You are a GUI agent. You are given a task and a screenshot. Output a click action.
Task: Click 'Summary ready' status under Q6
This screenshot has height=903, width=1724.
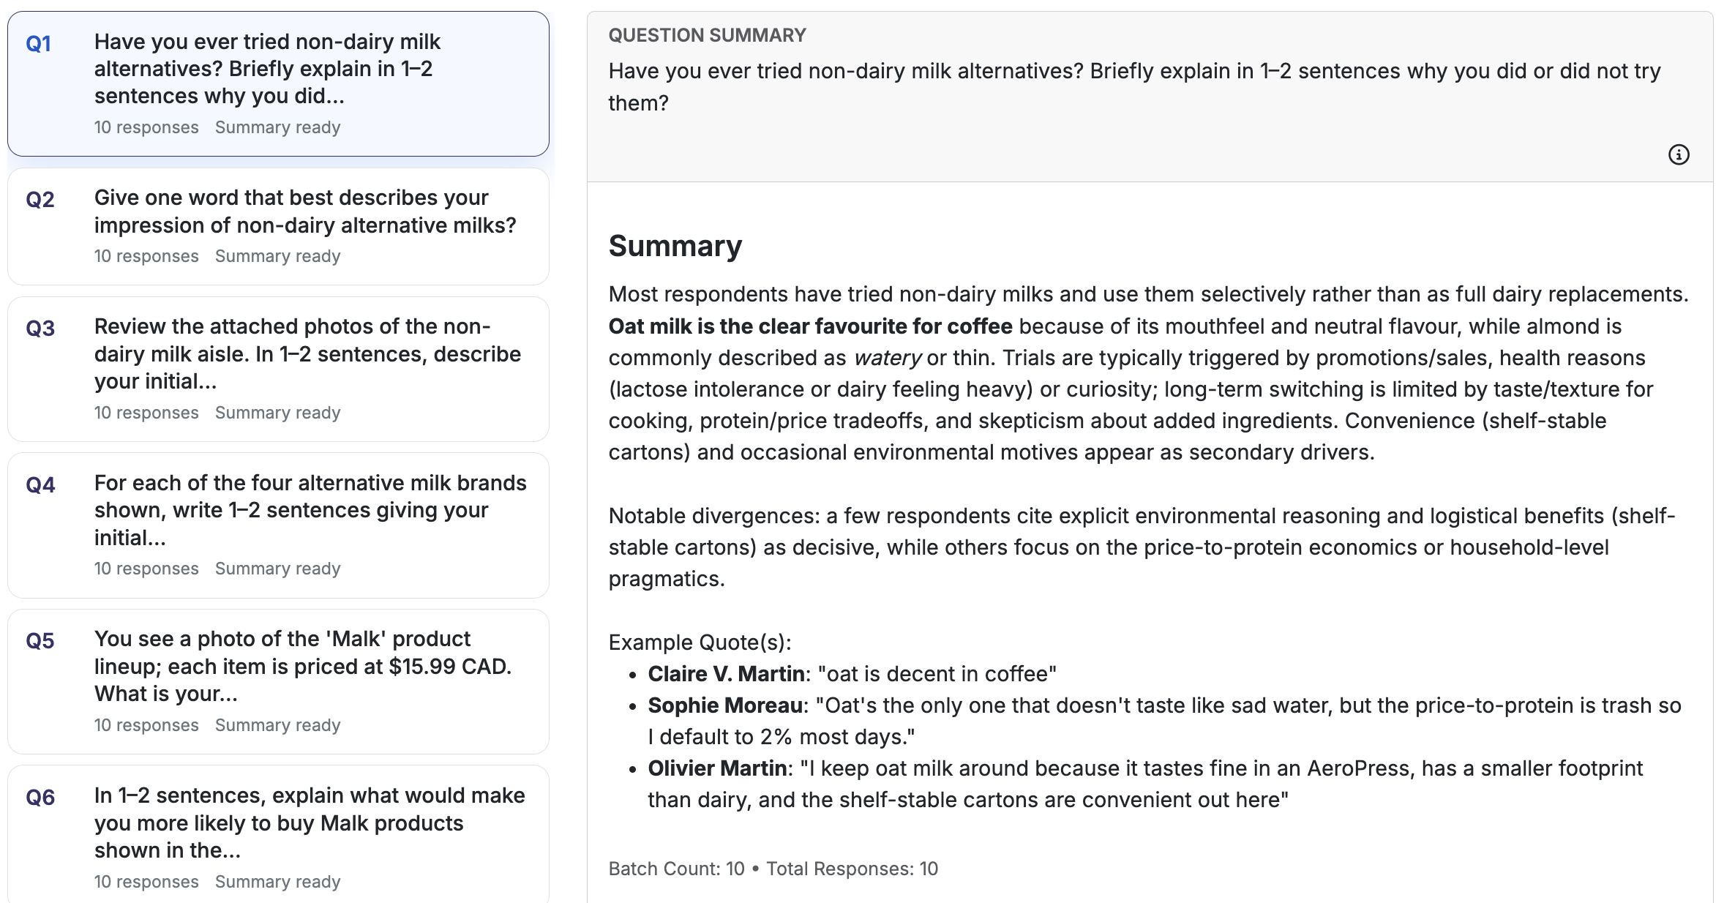click(277, 882)
